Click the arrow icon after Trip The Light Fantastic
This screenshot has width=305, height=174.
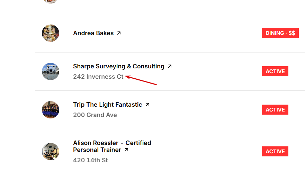[x=147, y=105]
